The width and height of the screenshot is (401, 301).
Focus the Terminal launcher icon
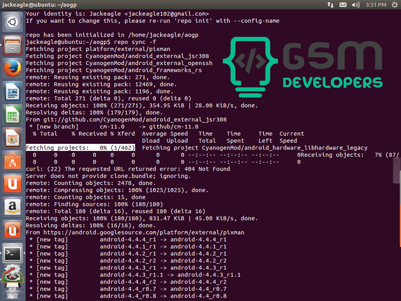[12, 254]
